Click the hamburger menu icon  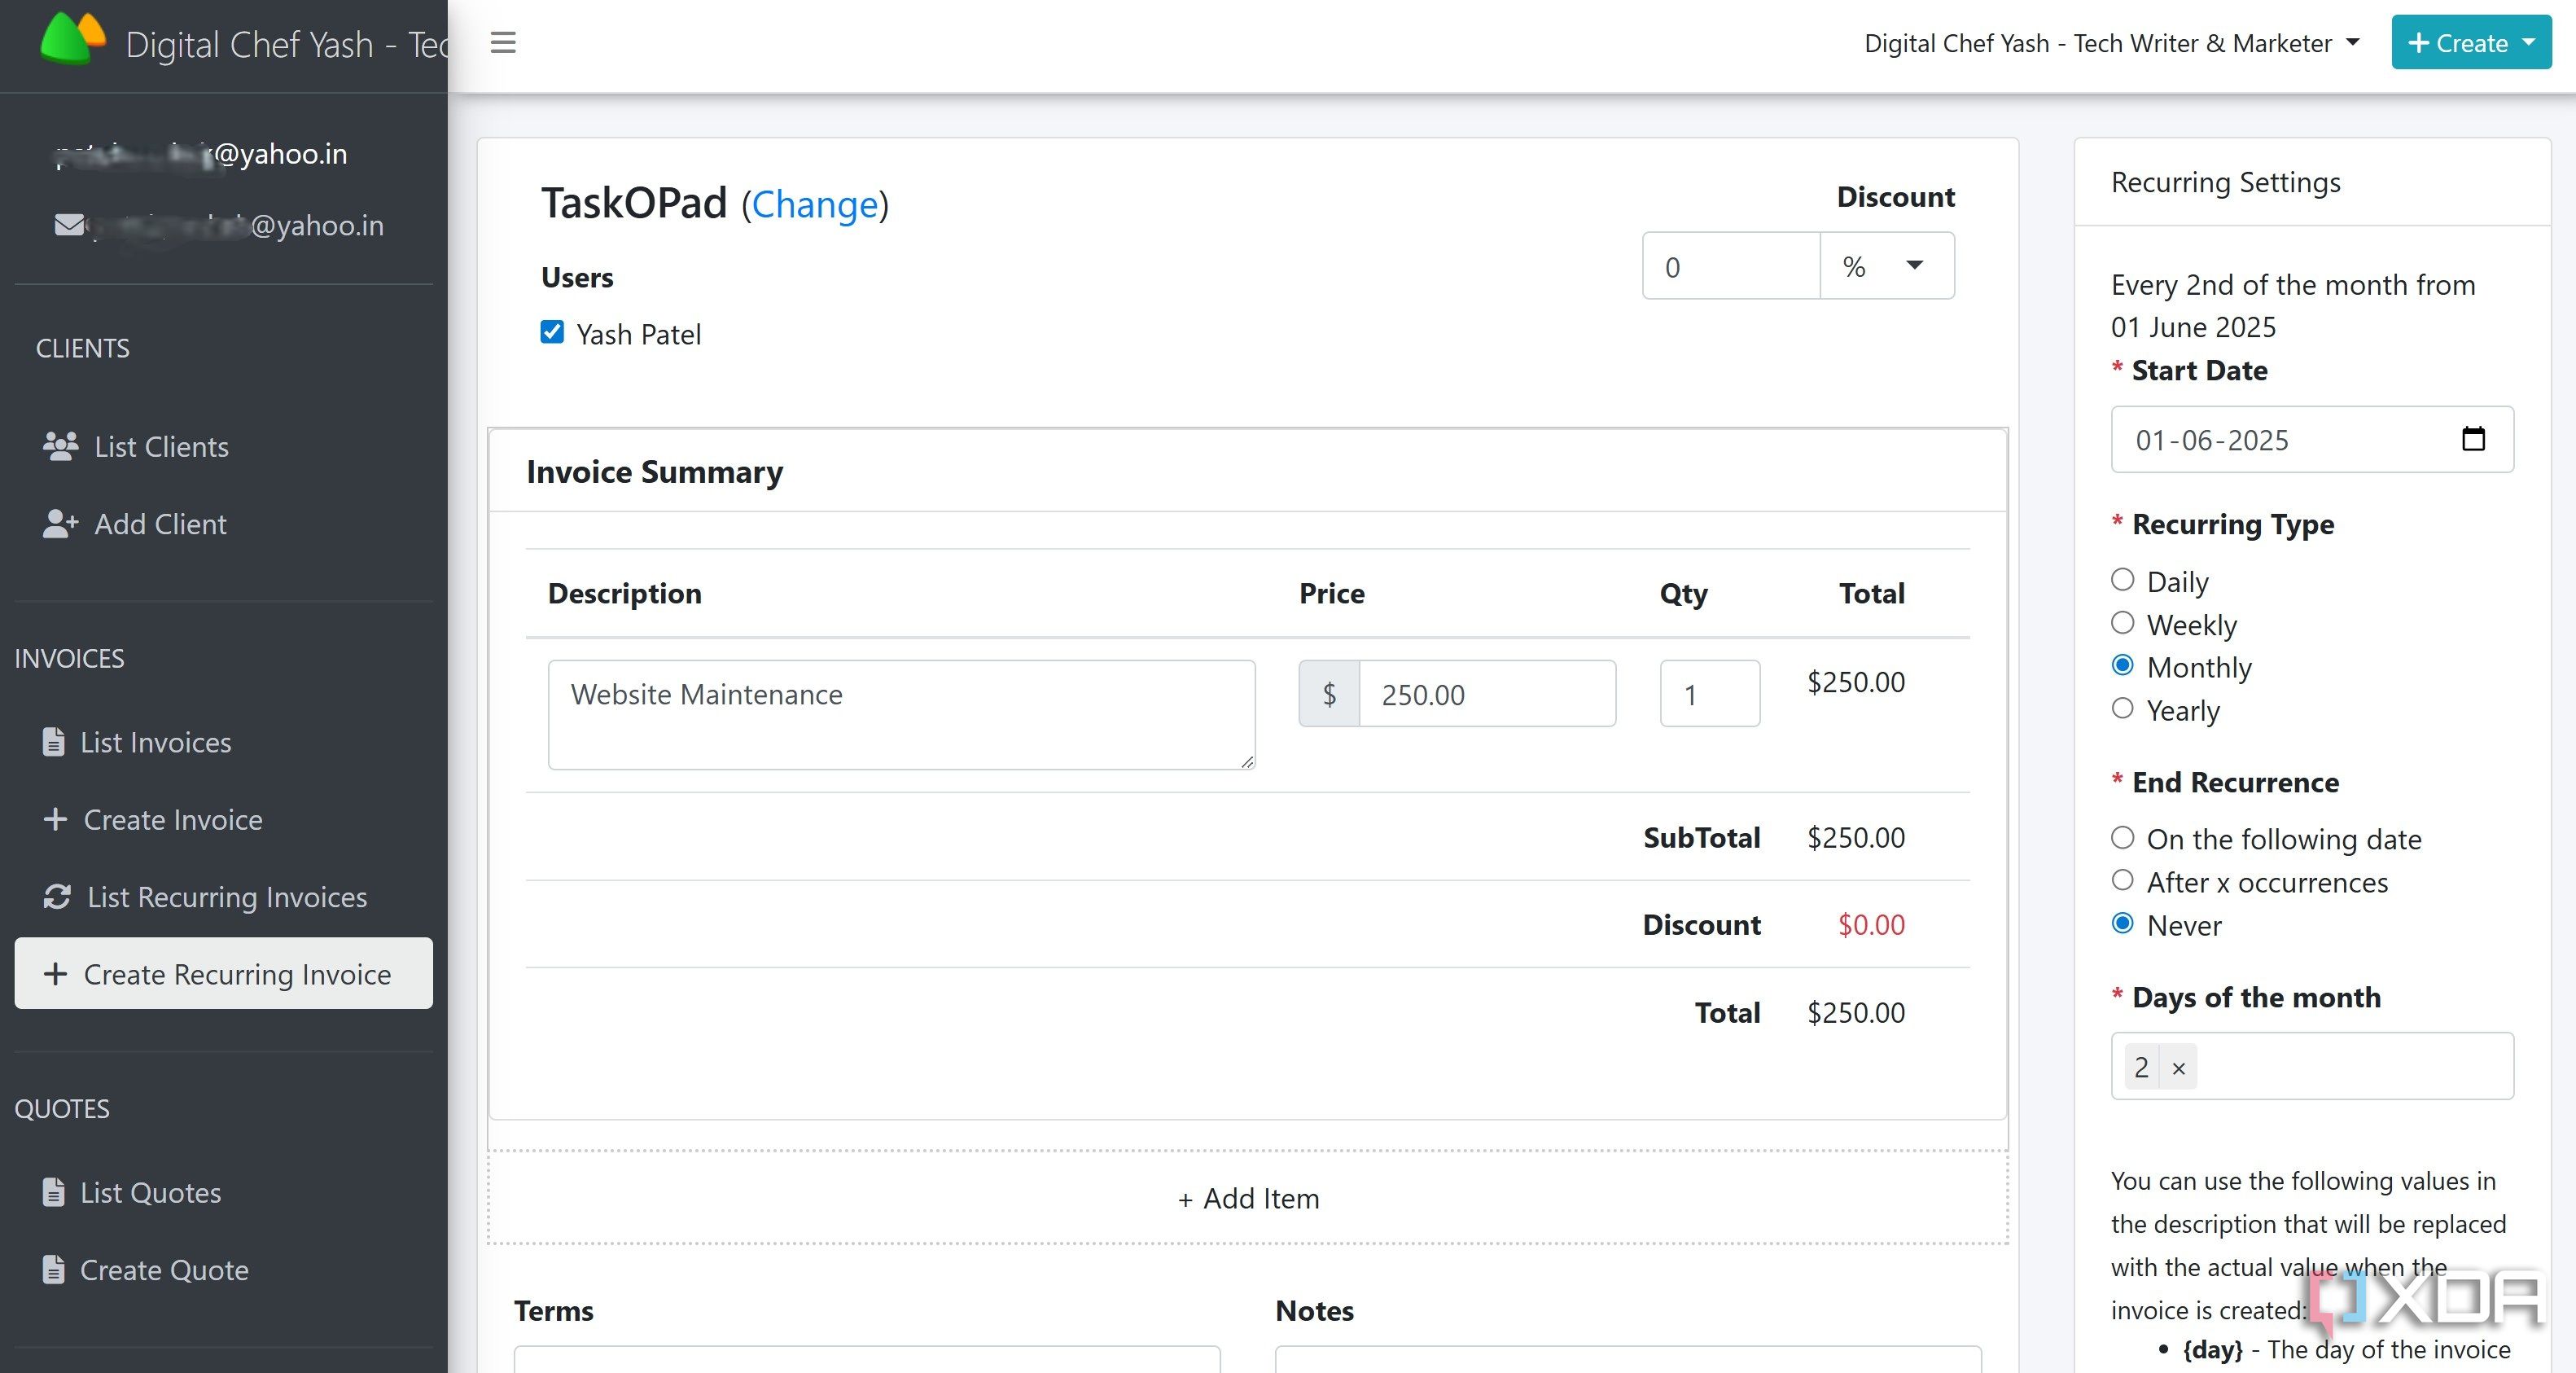[503, 42]
